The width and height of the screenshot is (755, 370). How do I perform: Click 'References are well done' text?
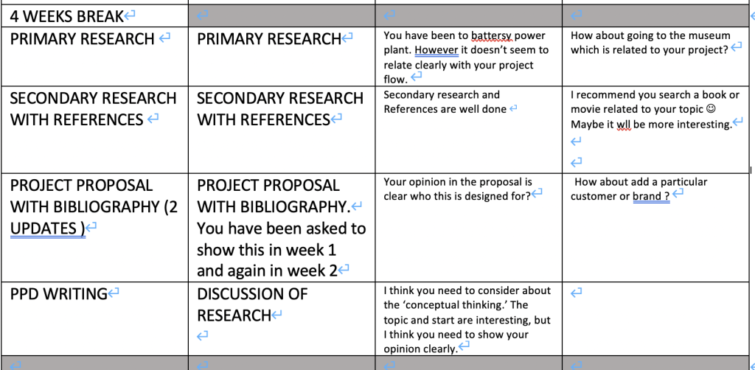coord(445,110)
